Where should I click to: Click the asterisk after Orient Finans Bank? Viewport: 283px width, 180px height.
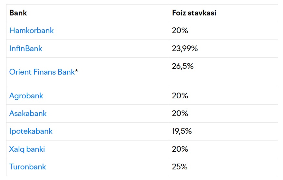pos(76,71)
